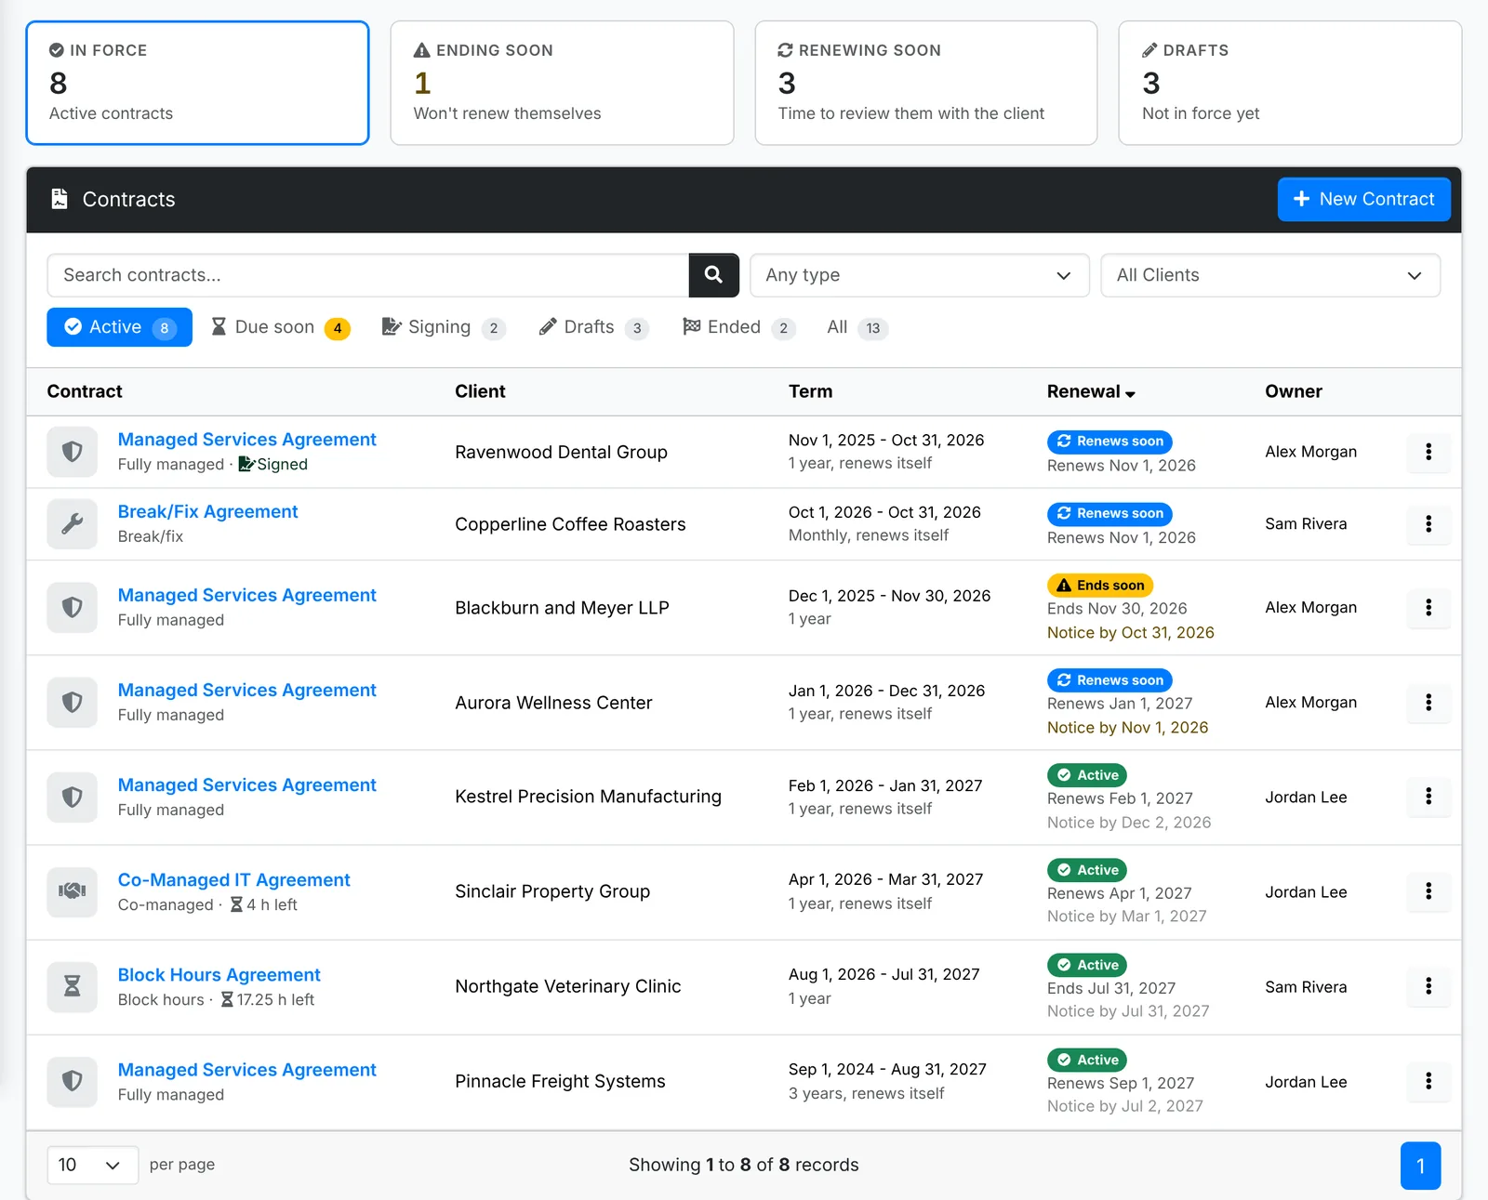Select the In Force summary card
1488x1200 pixels.
pyautogui.click(x=197, y=83)
